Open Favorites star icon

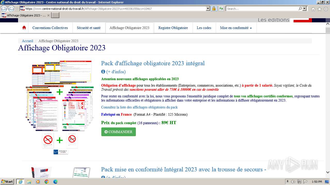coord(319,9)
